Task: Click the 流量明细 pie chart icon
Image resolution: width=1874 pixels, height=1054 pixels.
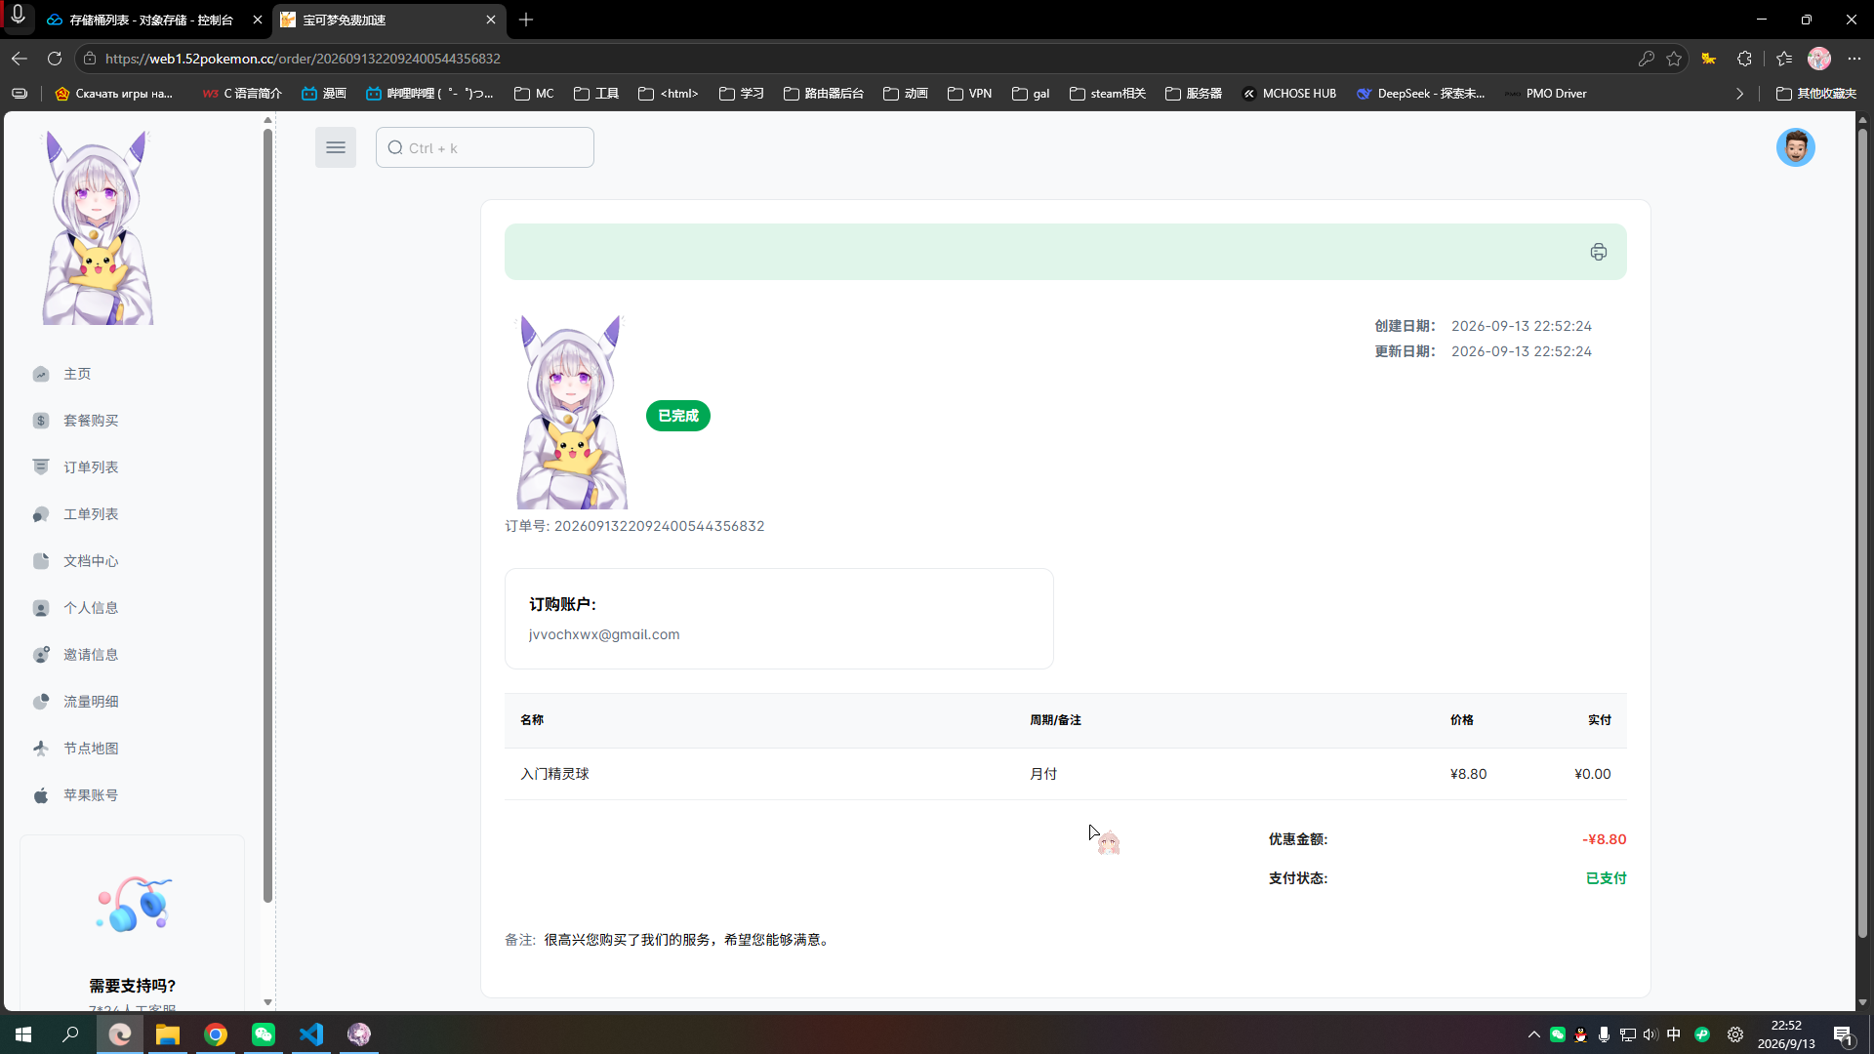Action: pyautogui.click(x=41, y=702)
